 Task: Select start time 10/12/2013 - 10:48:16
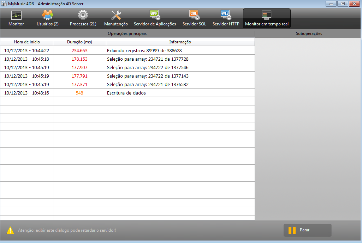tap(26, 93)
